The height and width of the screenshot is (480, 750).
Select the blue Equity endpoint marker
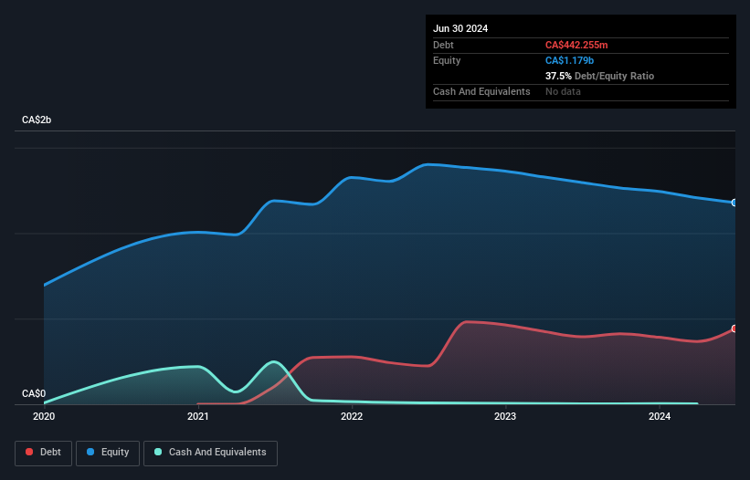click(x=734, y=203)
